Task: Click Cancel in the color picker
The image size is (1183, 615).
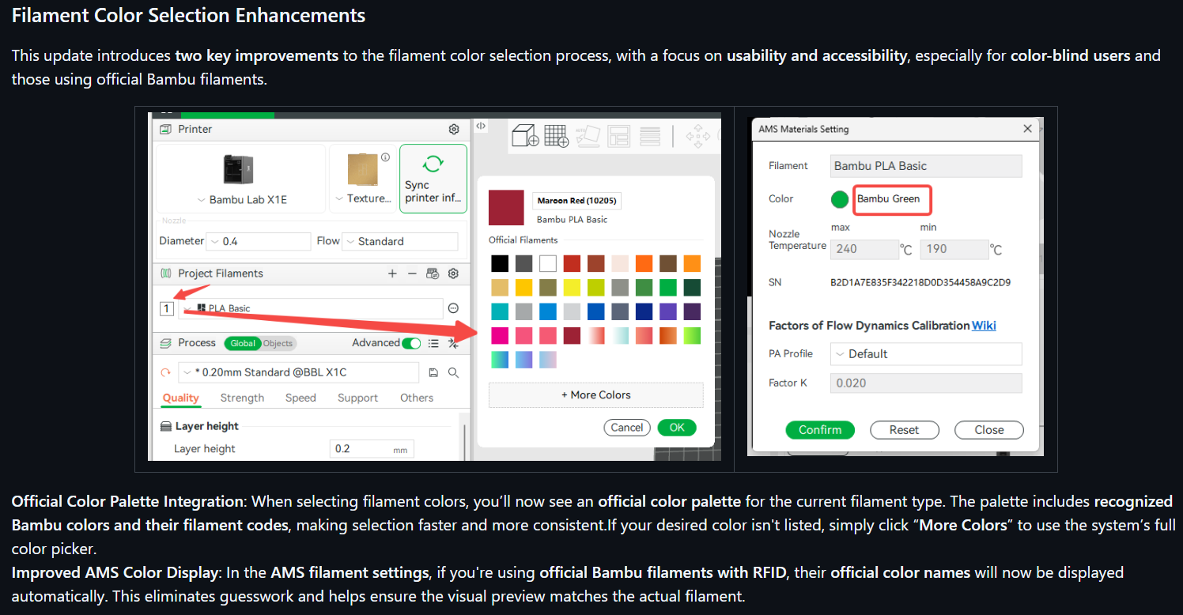Action: (x=627, y=428)
